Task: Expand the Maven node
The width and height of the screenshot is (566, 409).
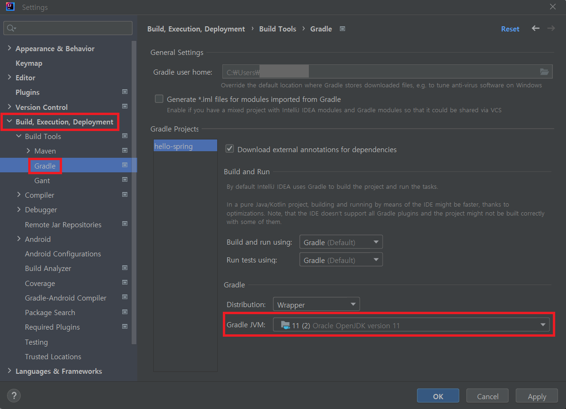Action: click(28, 151)
